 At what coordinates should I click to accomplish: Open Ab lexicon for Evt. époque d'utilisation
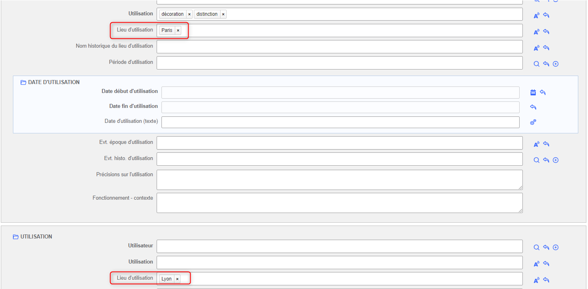pos(537,144)
